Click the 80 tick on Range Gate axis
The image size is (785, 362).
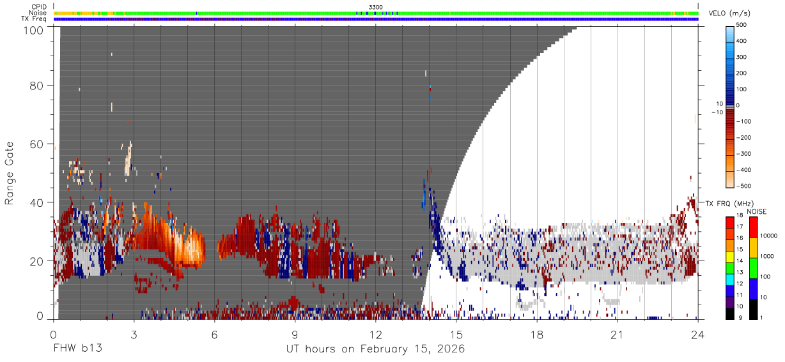tap(37, 85)
